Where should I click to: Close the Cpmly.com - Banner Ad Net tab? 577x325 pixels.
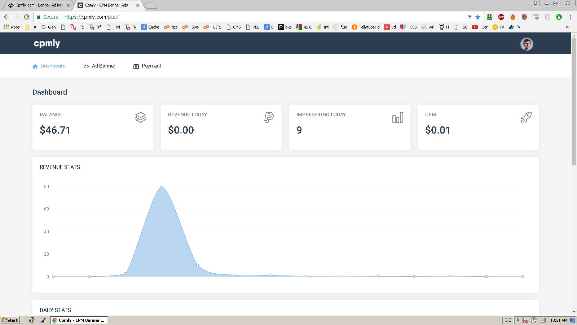(x=68, y=5)
